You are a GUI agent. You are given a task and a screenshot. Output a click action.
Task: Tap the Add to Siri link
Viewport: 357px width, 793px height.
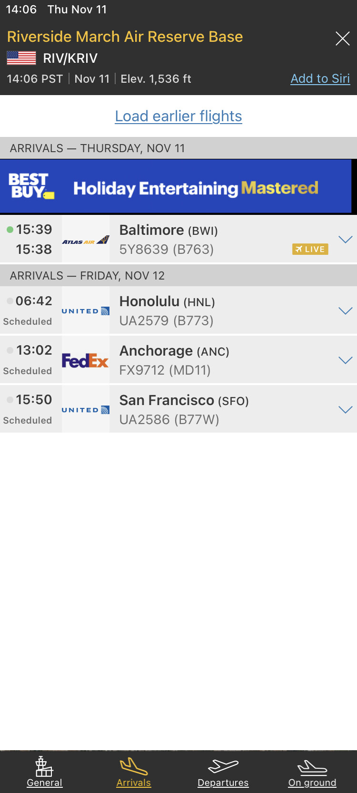point(320,78)
